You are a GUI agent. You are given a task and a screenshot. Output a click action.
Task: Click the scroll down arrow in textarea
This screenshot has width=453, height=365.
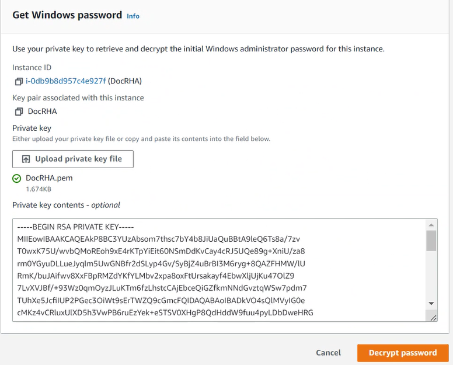(x=431, y=304)
